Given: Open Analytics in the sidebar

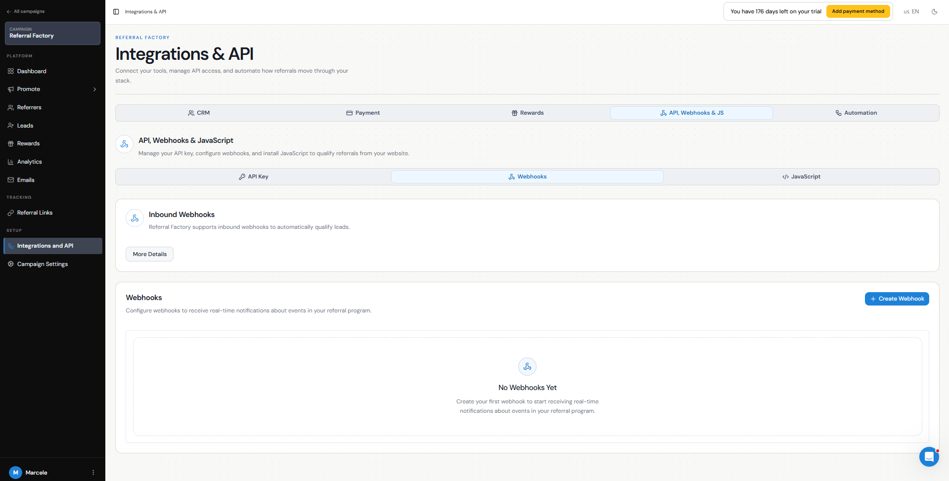Looking at the screenshot, I should click(x=52, y=162).
